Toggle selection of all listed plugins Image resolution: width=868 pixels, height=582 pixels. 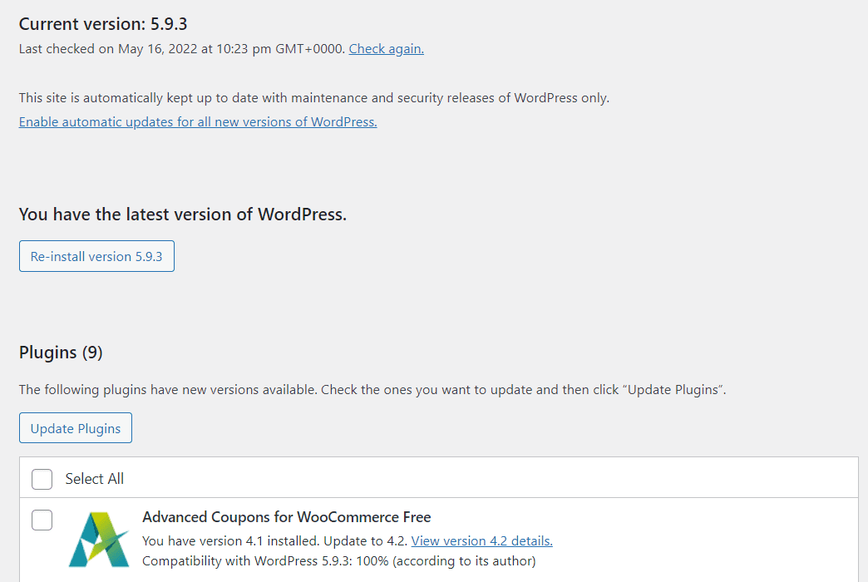[42, 479]
